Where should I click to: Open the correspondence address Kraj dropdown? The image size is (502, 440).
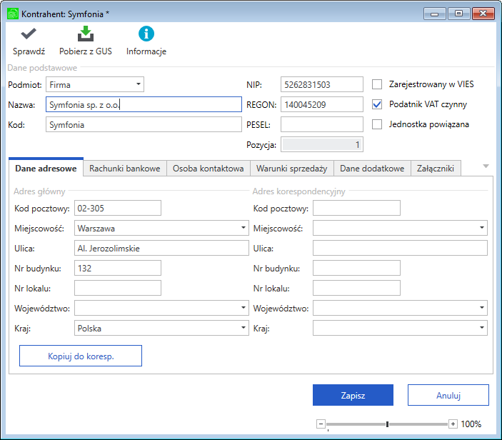click(x=400, y=328)
